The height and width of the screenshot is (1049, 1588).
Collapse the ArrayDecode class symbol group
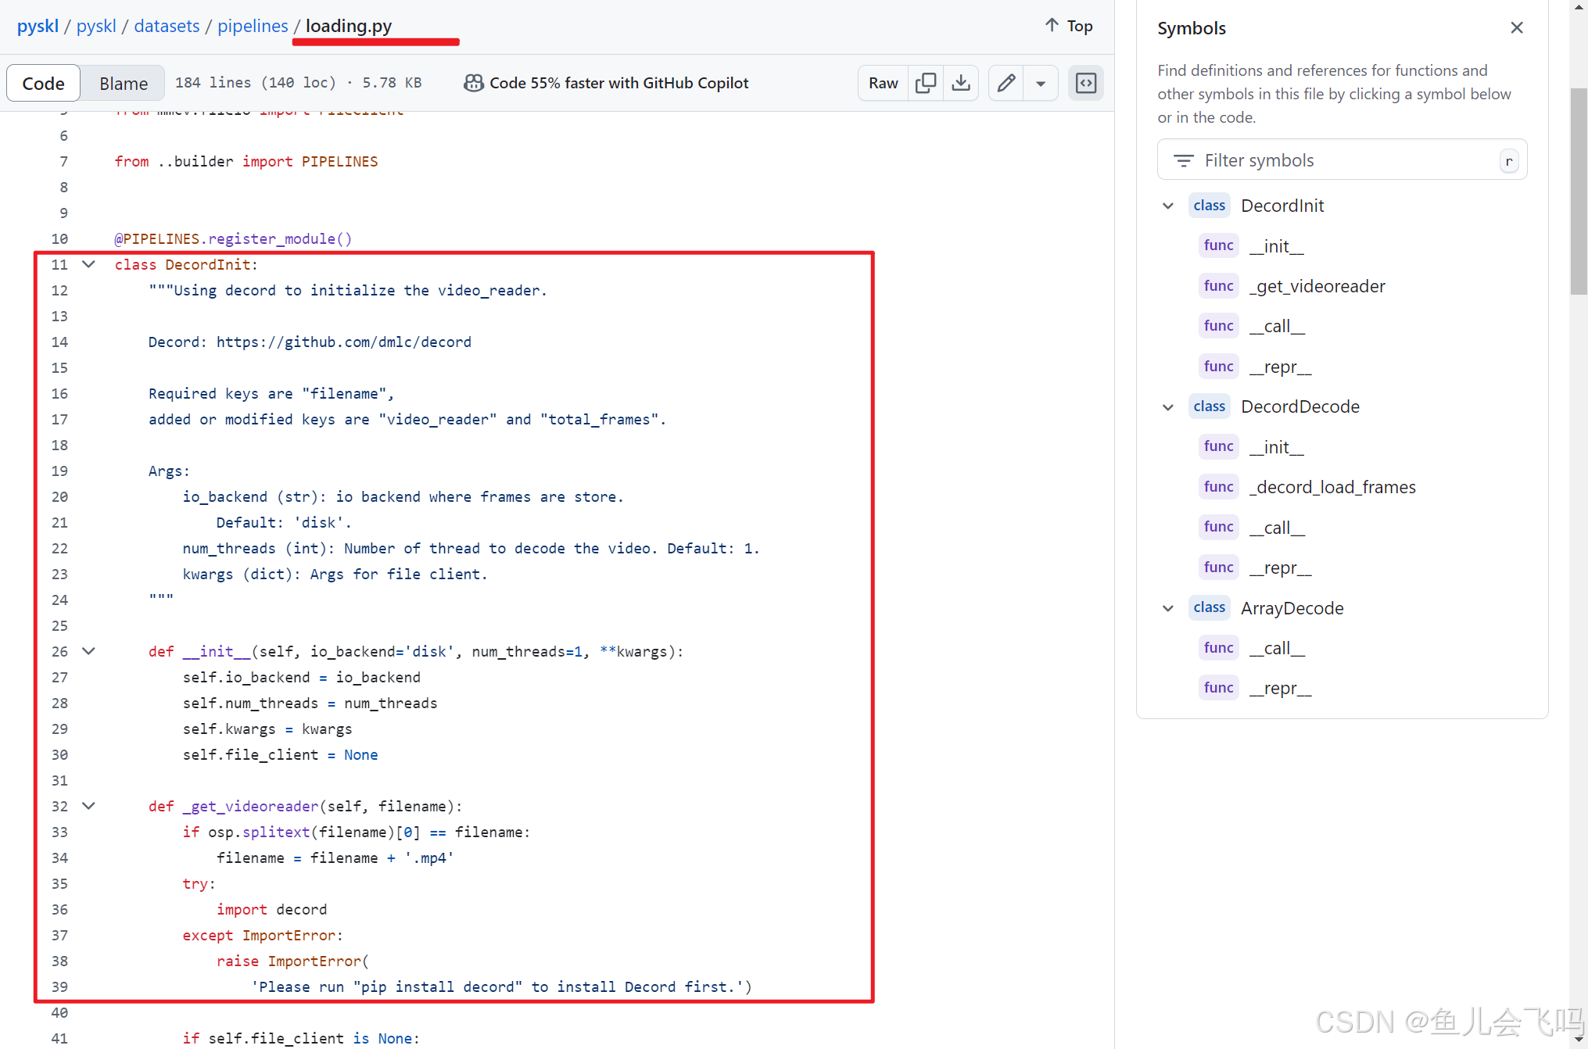coord(1168,608)
